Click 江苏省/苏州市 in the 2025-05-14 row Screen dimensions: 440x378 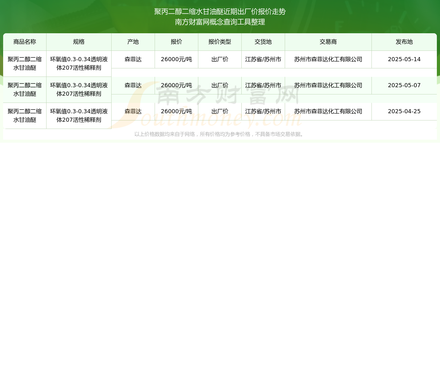pyautogui.click(x=263, y=60)
